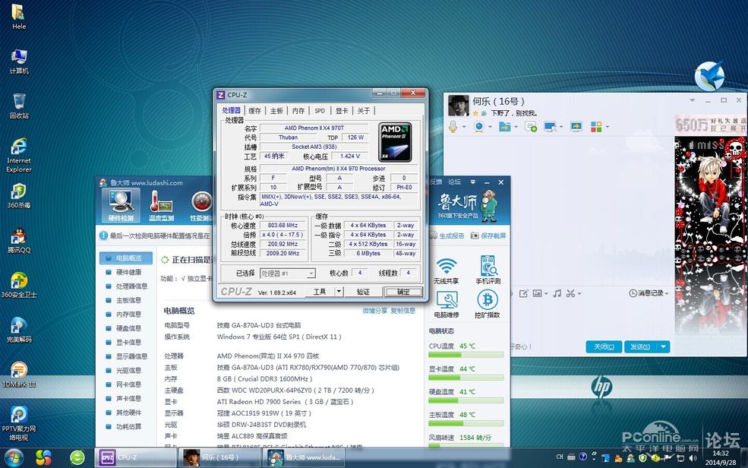The image size is (748, 468).
Task: Switch to 主板 tab in CPU-Z
Action: 276,111
